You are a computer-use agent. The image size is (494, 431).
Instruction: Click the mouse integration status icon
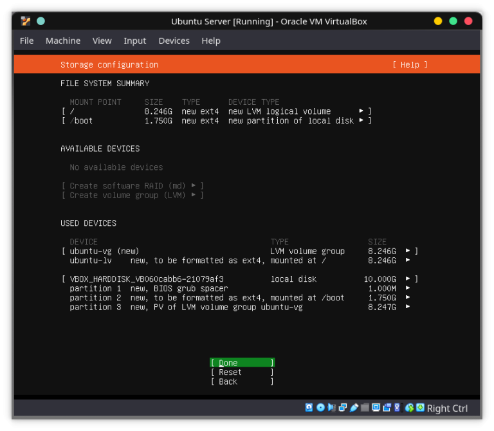(409, 408)
